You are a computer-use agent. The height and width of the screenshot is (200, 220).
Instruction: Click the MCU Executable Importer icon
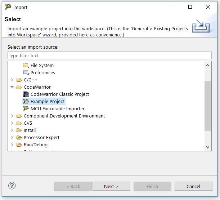coord(26,108)
